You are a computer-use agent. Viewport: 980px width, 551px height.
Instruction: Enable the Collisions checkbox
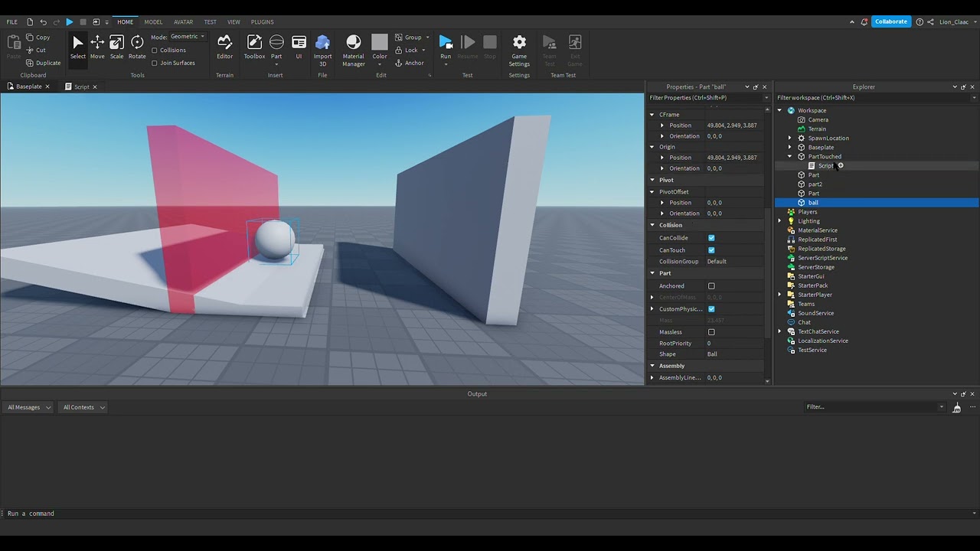point(155,51)
